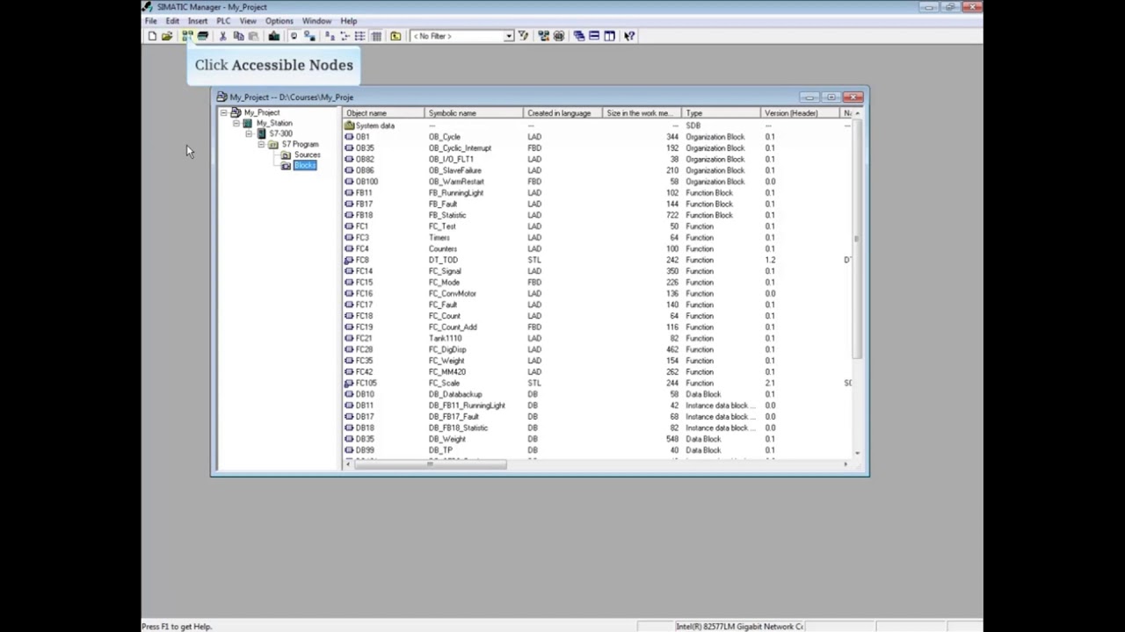The image size is (1125, 632).
Task: Sort by Type column header
Action: click(x=722, y=113)
